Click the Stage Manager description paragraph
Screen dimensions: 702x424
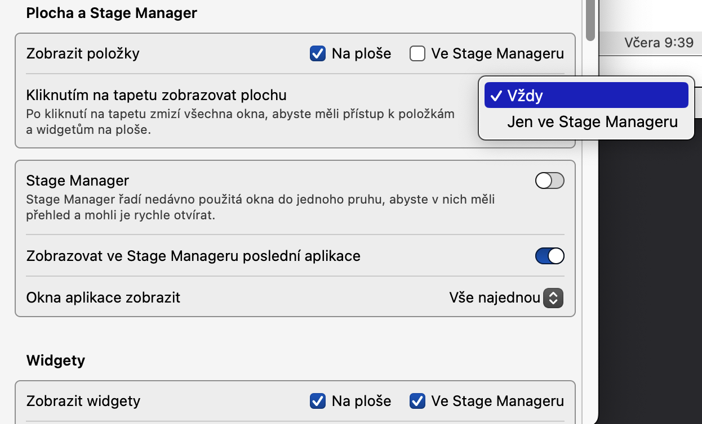click(260, 208)
